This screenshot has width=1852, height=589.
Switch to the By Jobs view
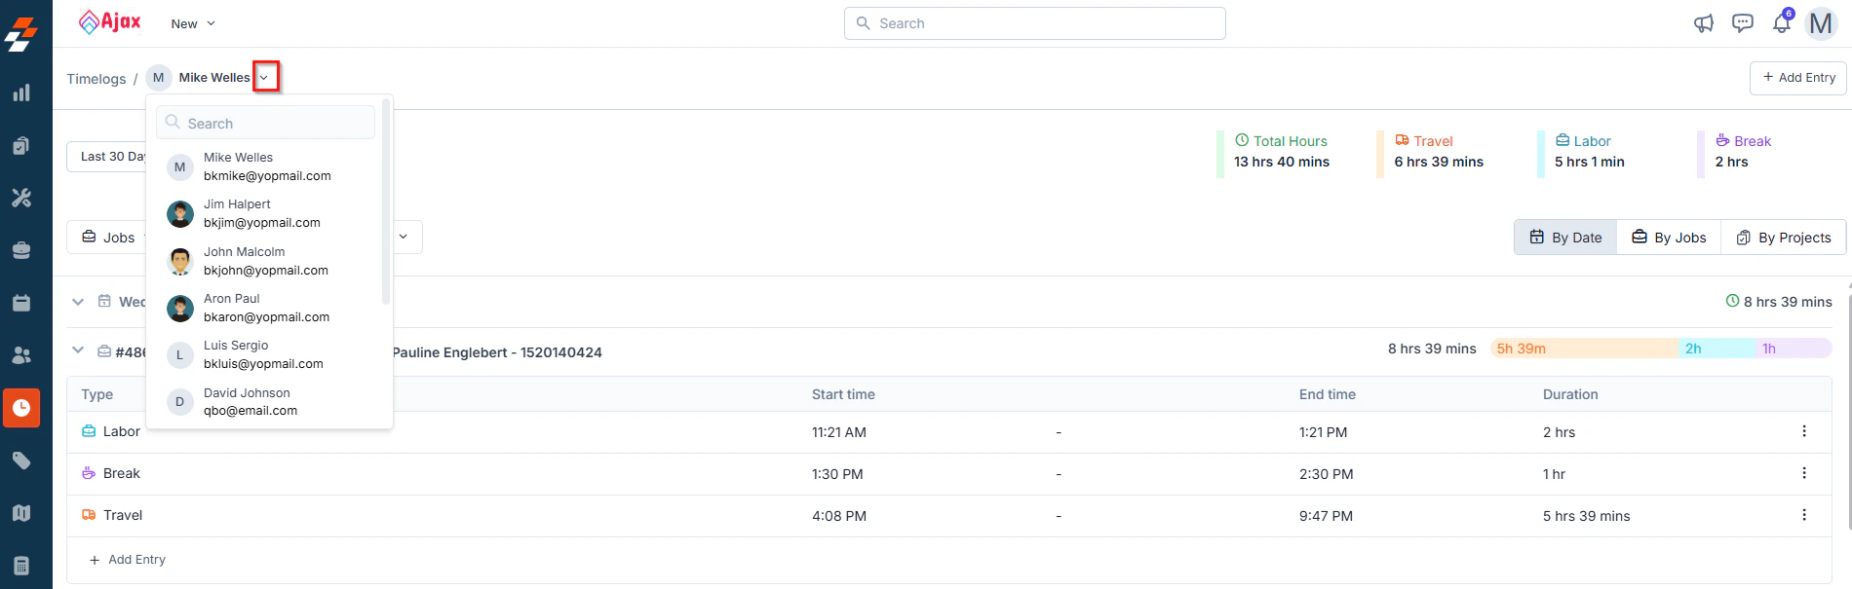tap(1669, 238)
